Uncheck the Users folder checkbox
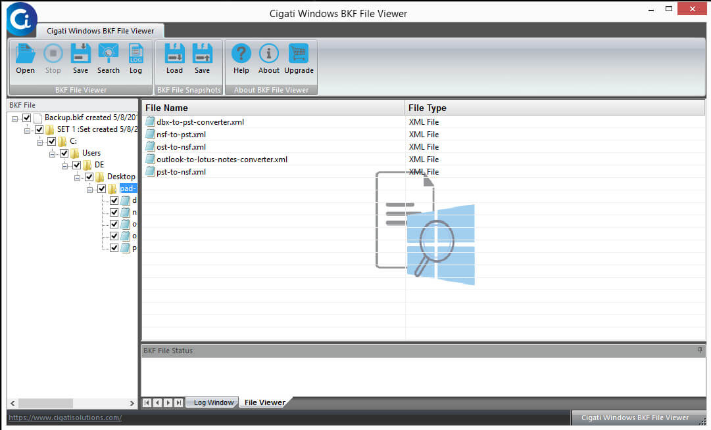The height and width of the screenshot is (430, 711). click(64, 153)
